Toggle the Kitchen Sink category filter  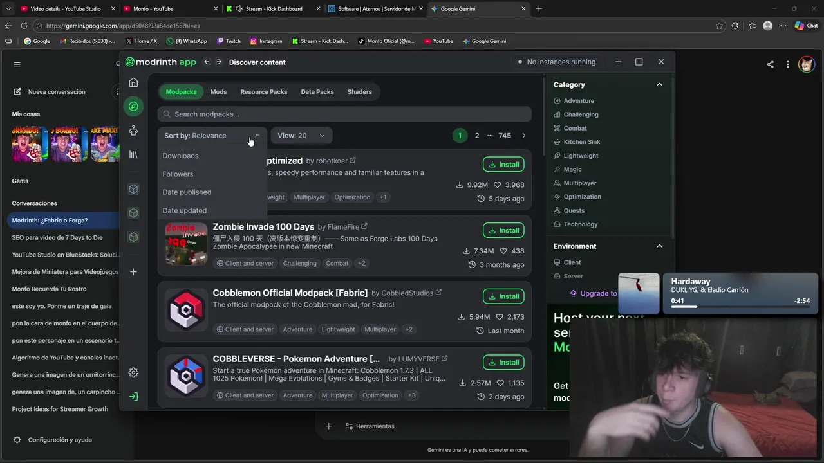tap(577, 142)
